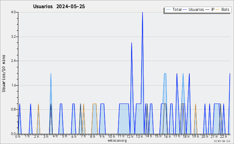The image size is (234, 144).
Task: Click the dark IP legend line
Action: click(x=207, y=10)
